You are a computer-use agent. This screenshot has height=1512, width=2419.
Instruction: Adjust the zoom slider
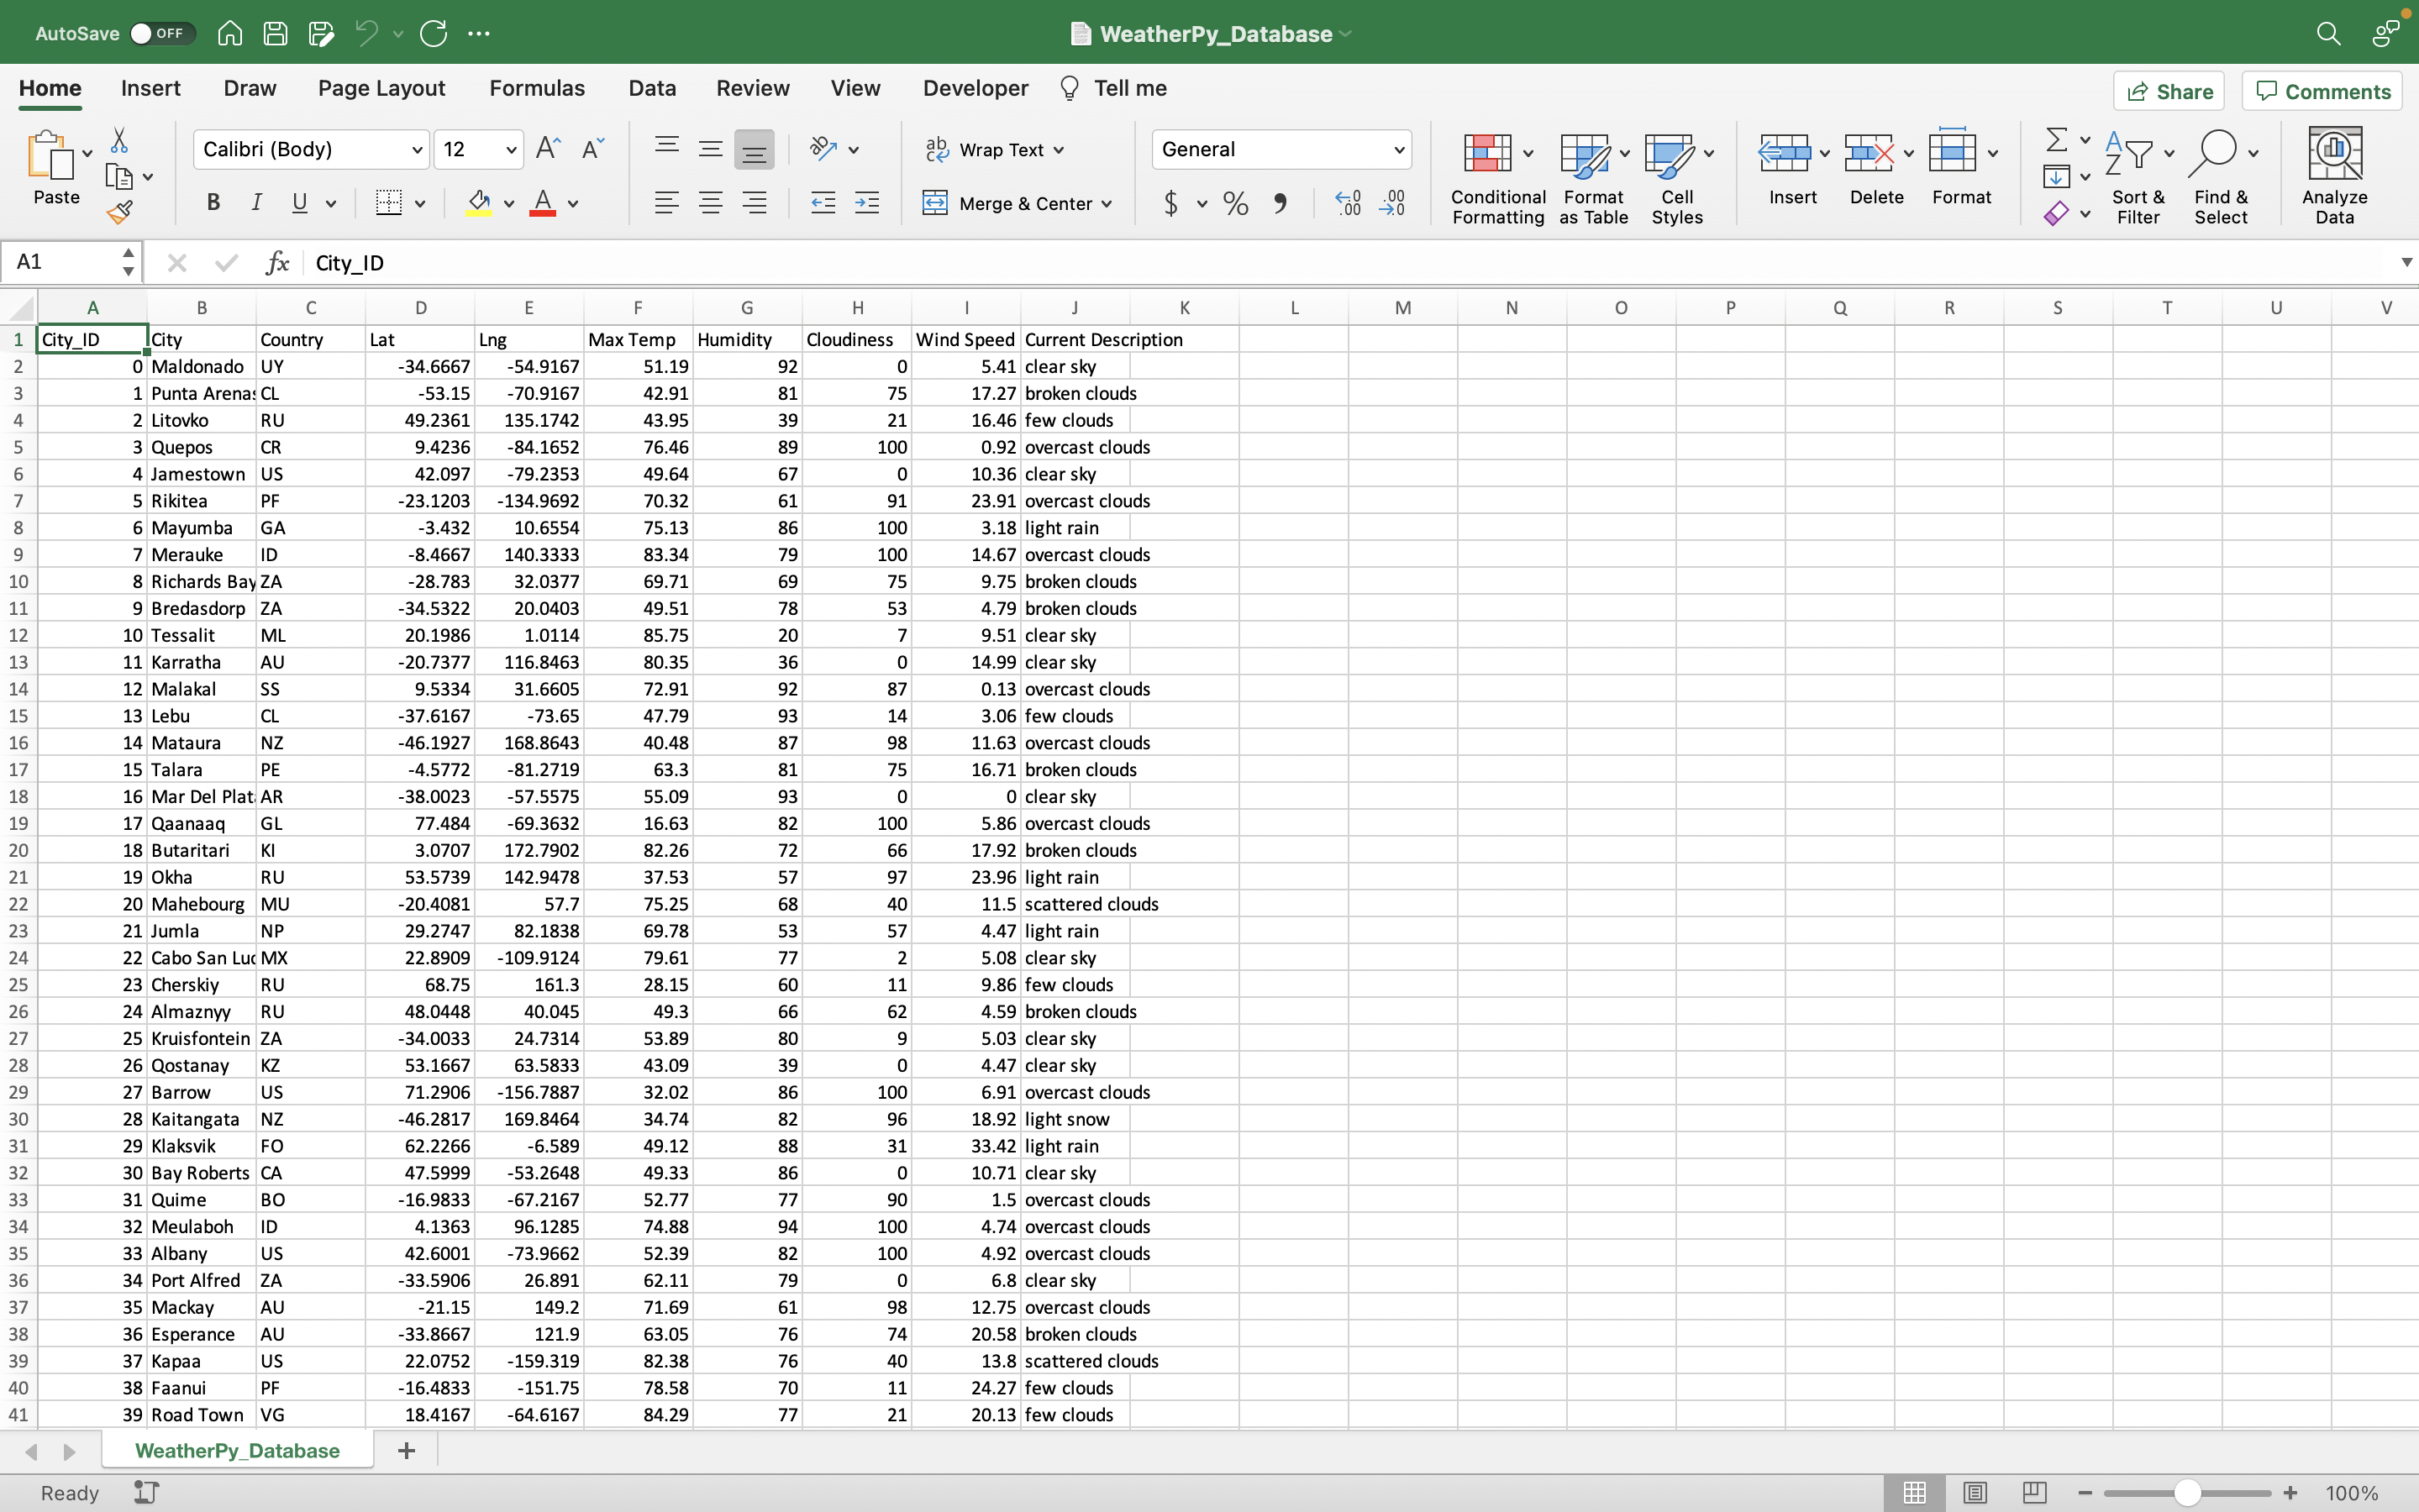point(2186,1492)
